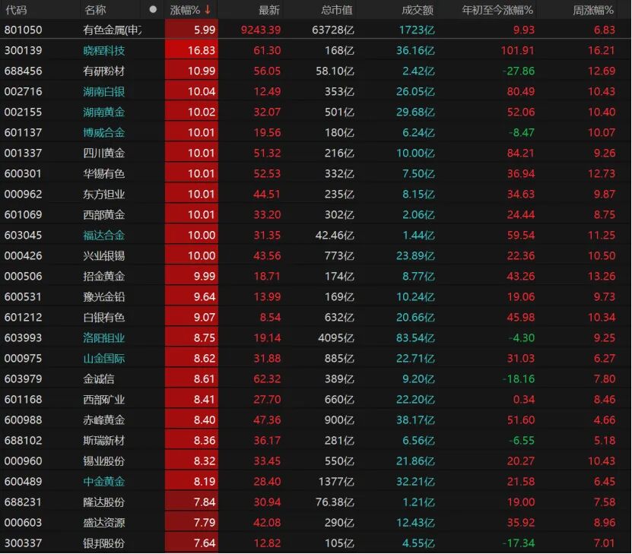
Task: Click stock code 300139
Action: pyautogui.click(x=23, y=51)
